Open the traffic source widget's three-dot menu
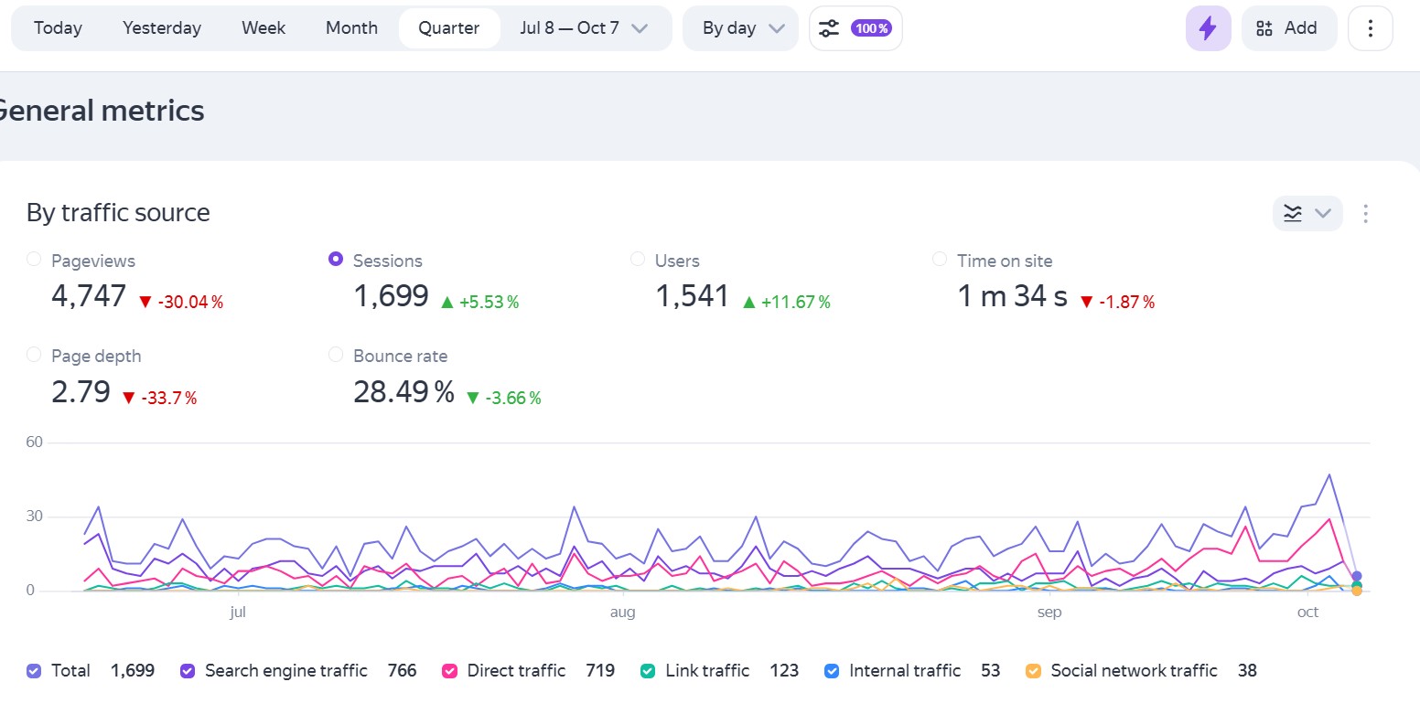 (x=1365, y=213)
